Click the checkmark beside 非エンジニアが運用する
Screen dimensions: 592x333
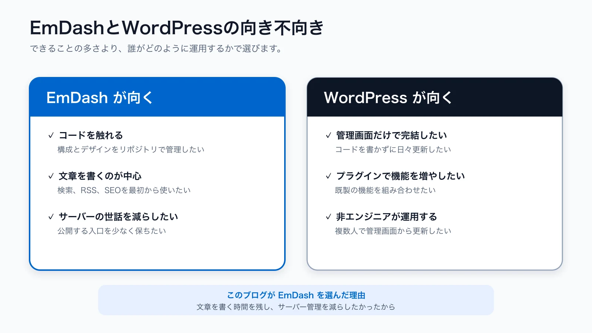328,217
